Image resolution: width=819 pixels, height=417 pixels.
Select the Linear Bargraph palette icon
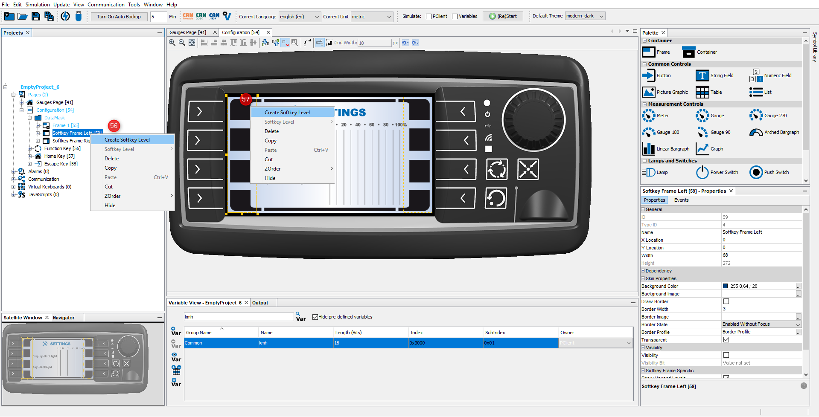point(649,149)
